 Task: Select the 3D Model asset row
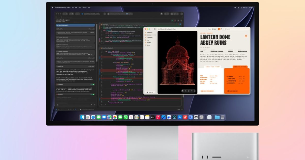click(x=236, y=77)
